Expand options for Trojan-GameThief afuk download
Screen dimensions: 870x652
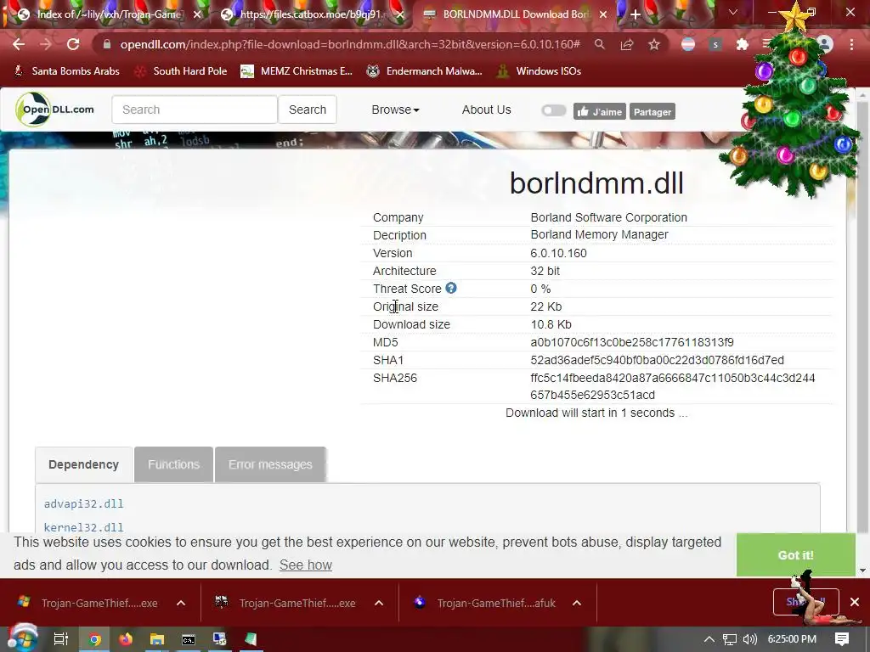577,604
